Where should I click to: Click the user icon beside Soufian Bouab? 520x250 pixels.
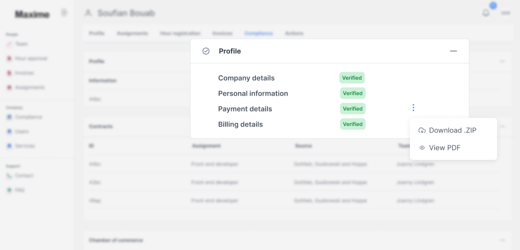click(88, 13)
